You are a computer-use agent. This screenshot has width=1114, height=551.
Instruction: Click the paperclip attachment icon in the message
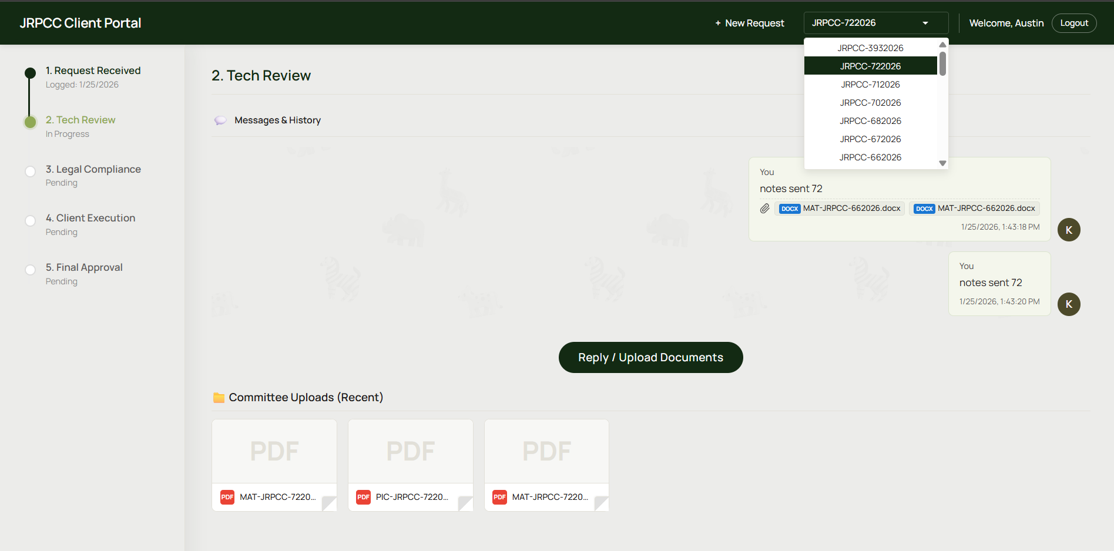pyautogui.click(x=764, y=209)
